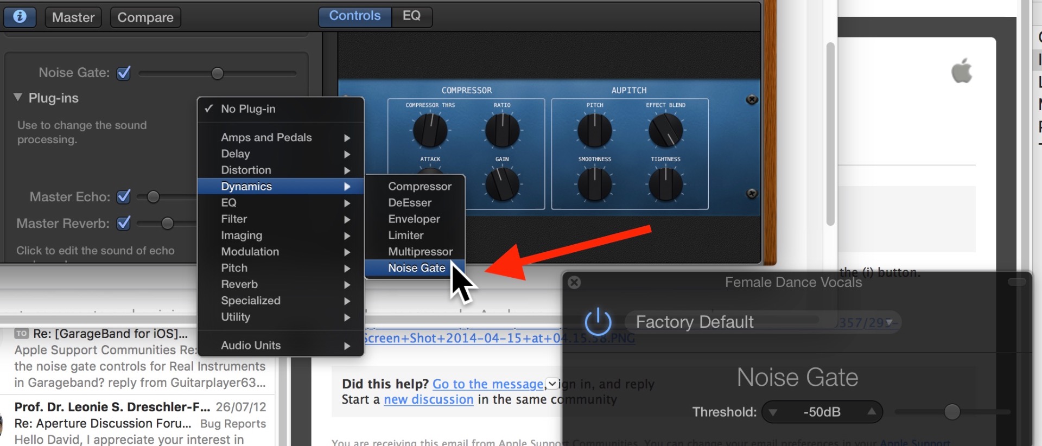1042x446 pixels.
Task: Click the TO badge on GarageBand email
Action: [x=21, y=334]
